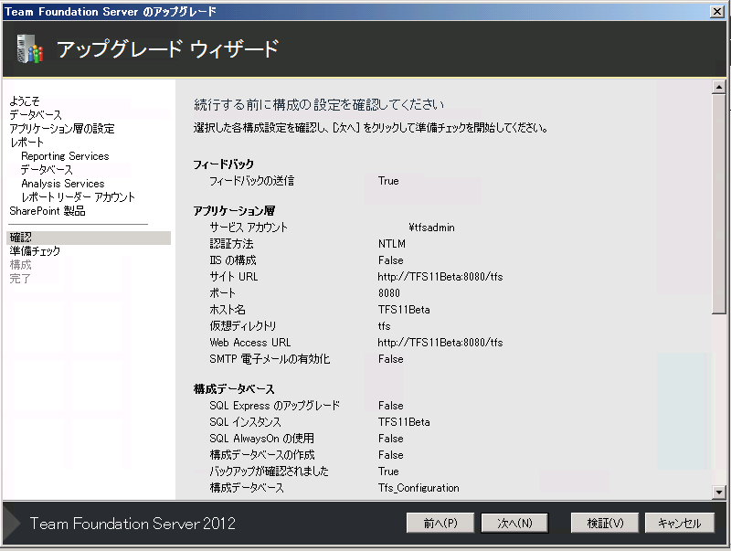Viewport: 731px width, 551px height.
Task: Open the top-level データベース step
Action: (x=36, y=114)
